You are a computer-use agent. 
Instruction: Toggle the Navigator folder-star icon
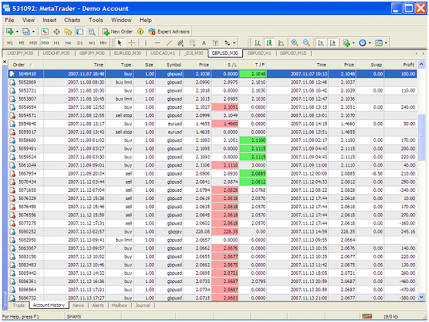68,32
